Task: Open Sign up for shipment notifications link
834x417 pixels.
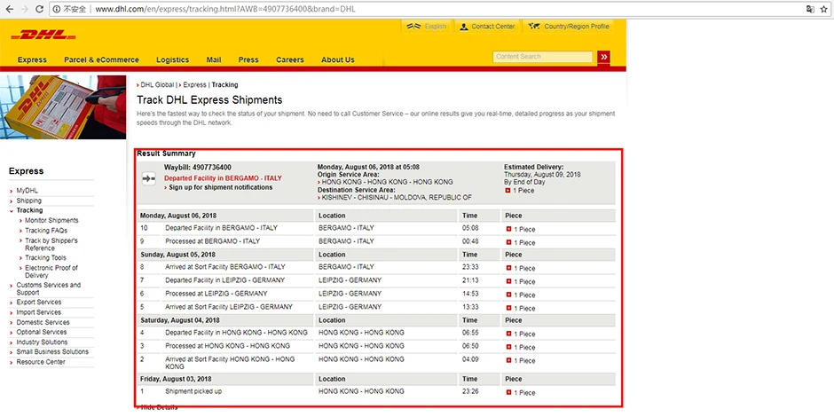Action: (221, 188)
